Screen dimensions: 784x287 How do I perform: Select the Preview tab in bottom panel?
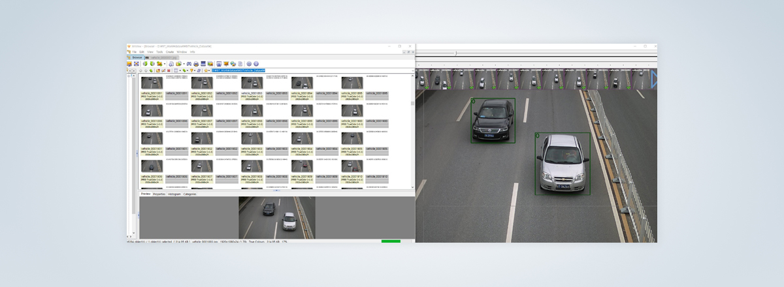point(146,194)
